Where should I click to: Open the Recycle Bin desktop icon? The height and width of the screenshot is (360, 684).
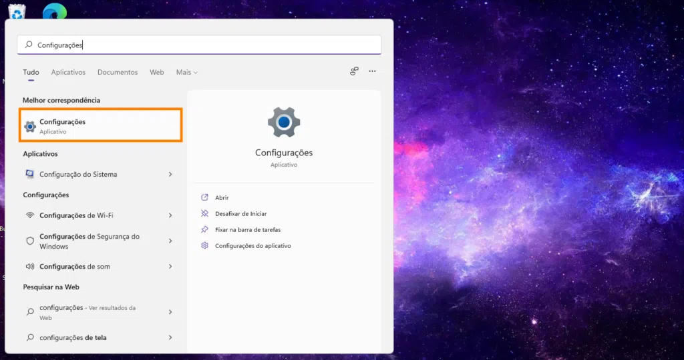click(x=17, y=11)
